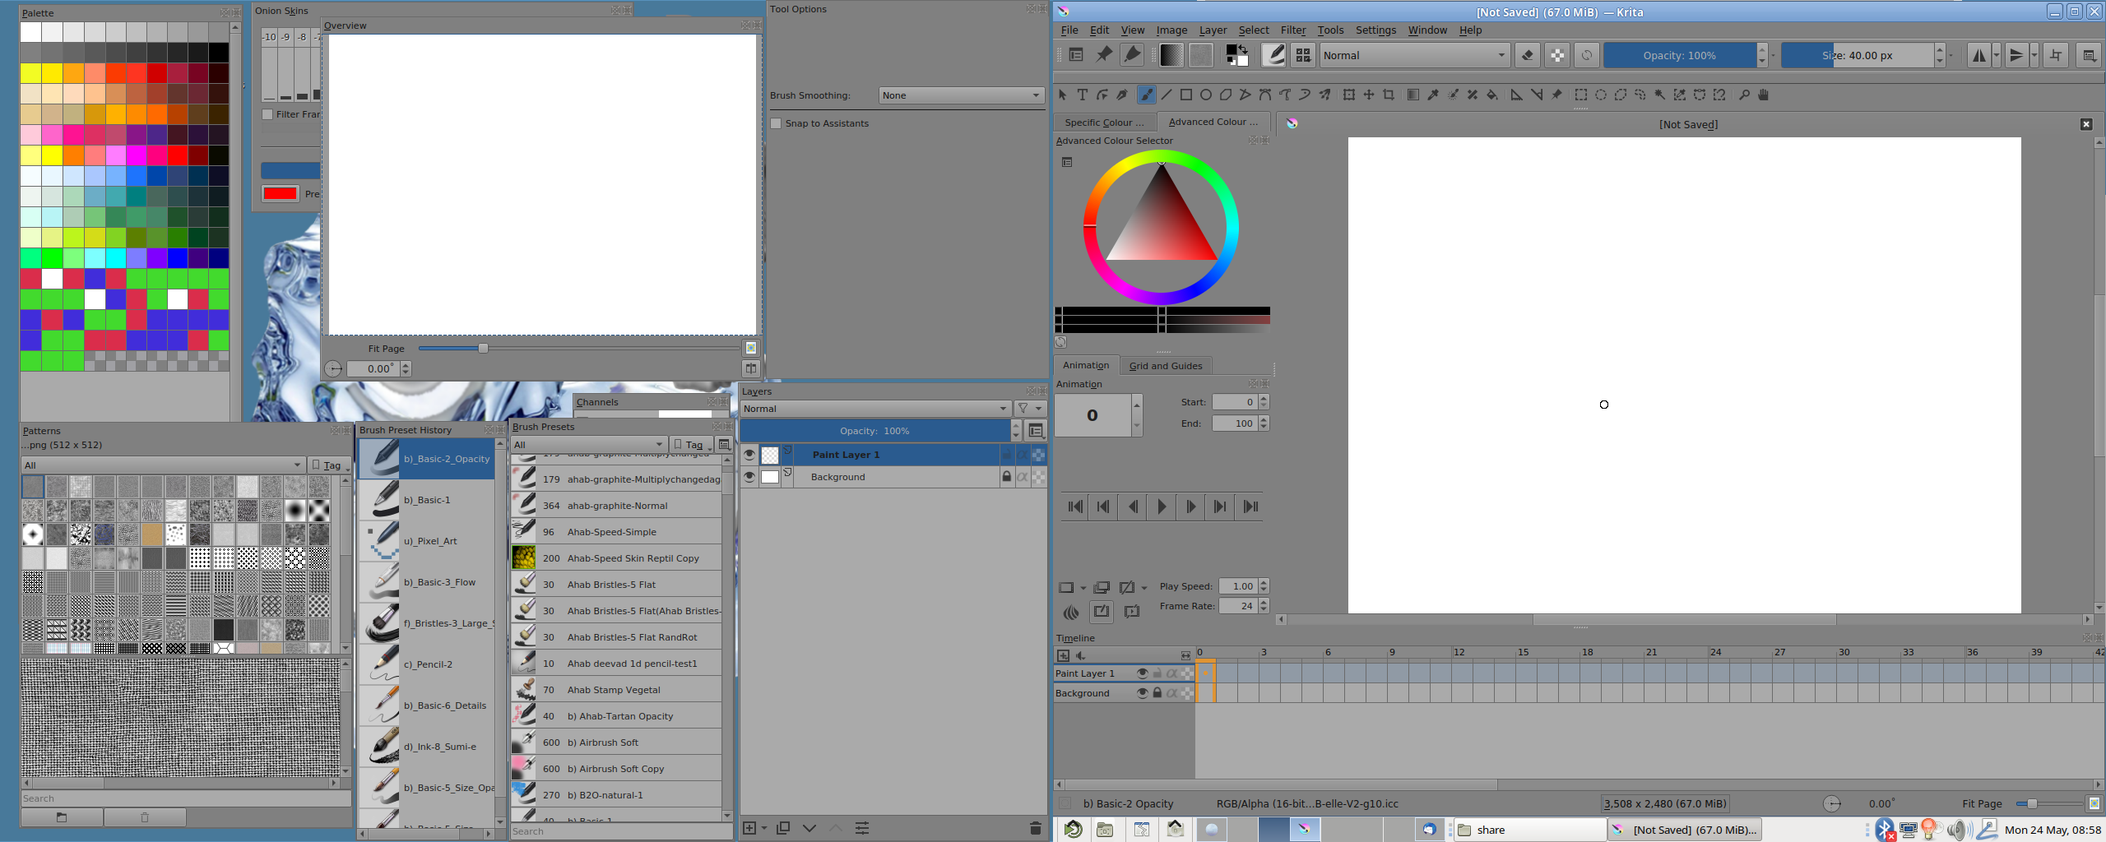Open the Settings menu

click(1375, 30)
